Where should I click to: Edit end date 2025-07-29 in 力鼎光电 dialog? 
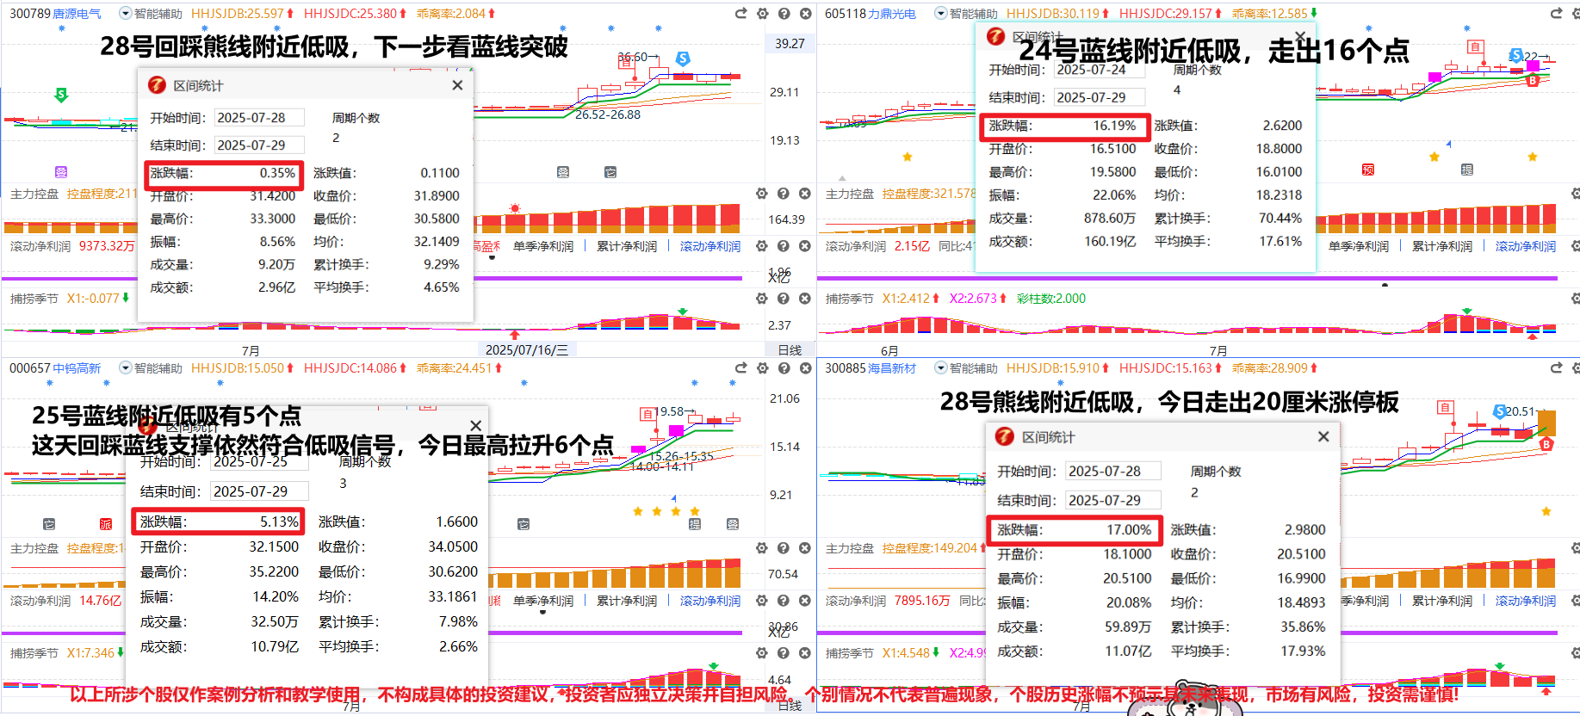tap(1100, 98)
